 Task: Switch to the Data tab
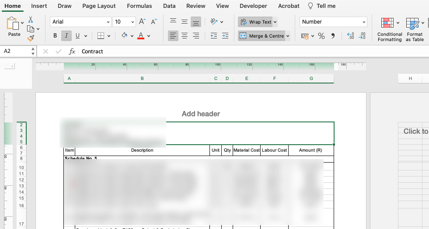[169, 6]
